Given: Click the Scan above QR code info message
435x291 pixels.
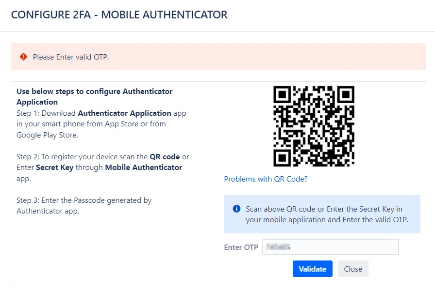Looking at the screenshot, I should point(327,214).
